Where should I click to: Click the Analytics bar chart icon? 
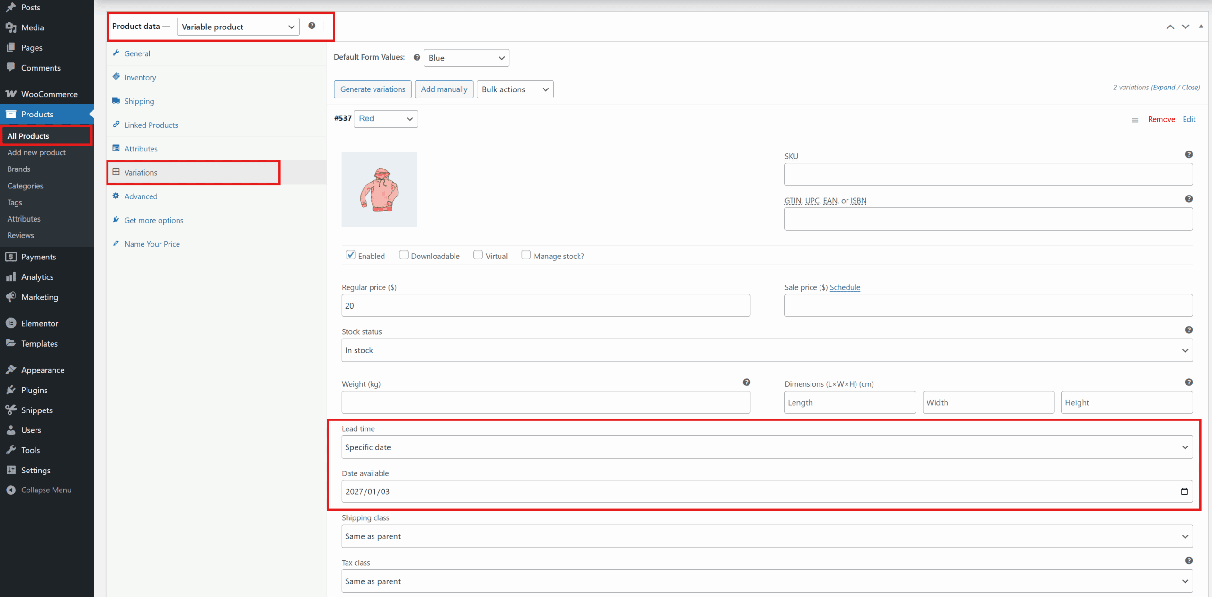click(11, 276)
